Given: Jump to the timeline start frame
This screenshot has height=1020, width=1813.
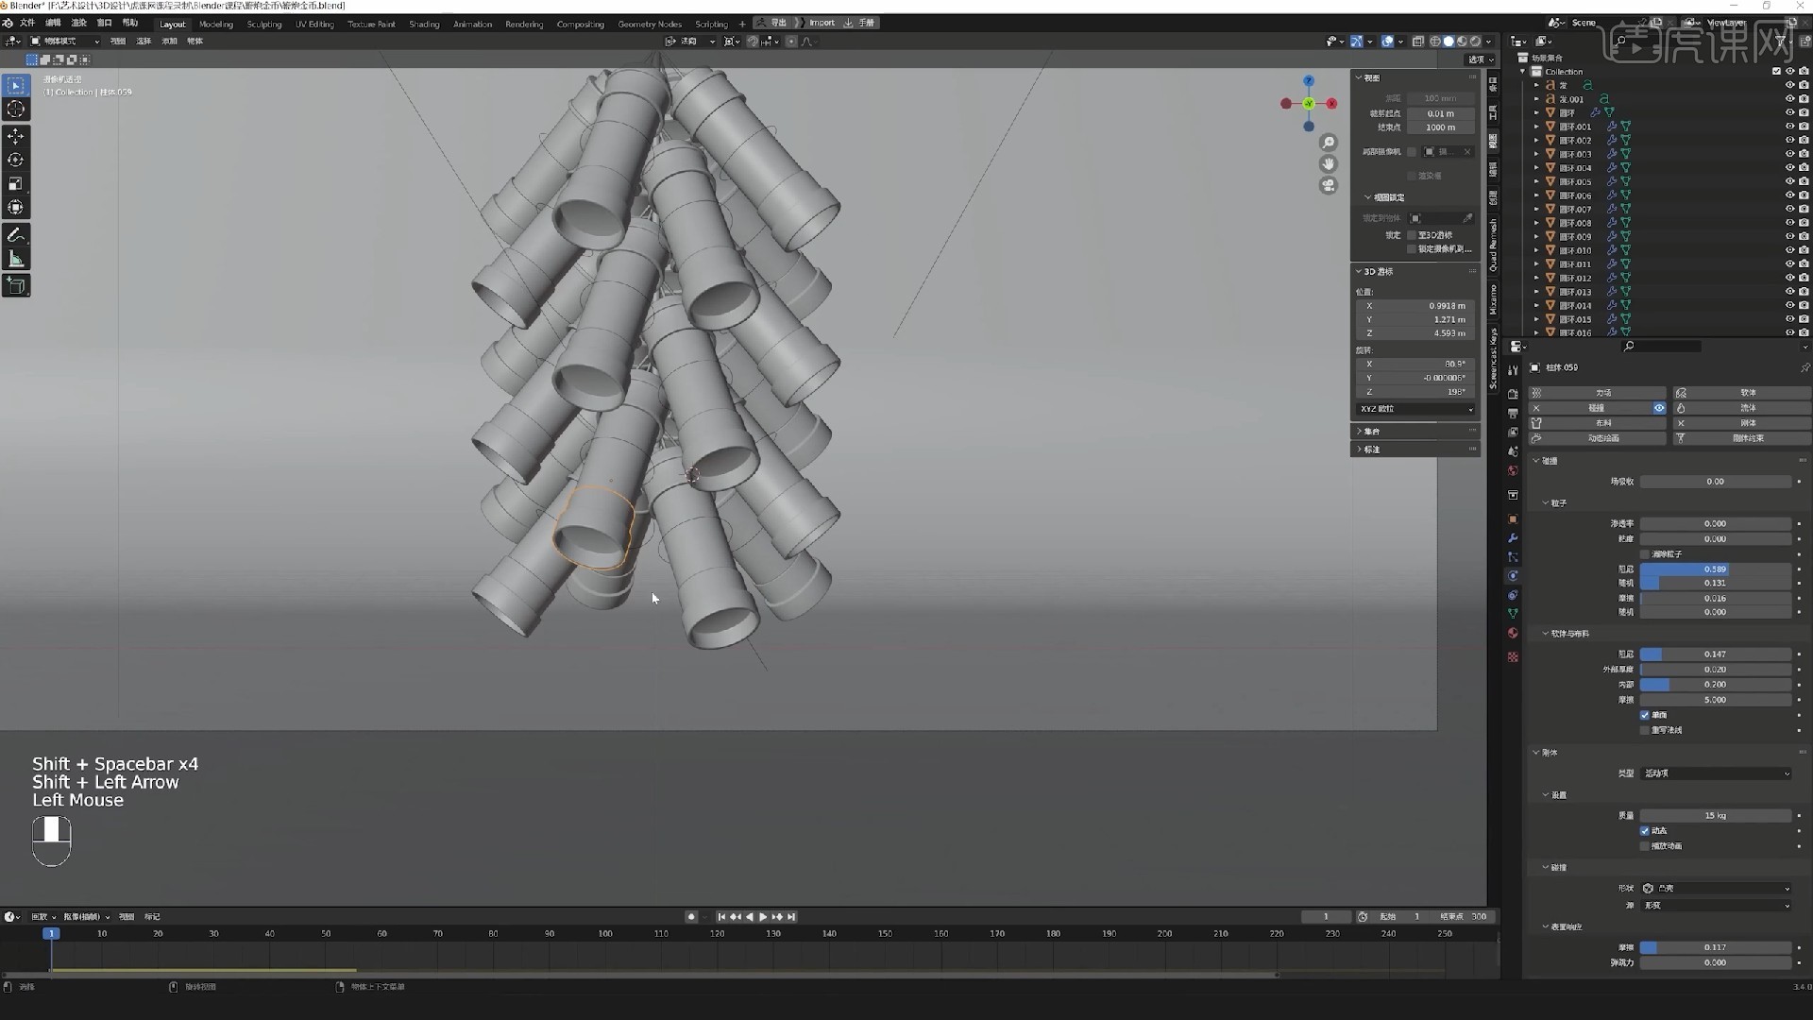Looking at the screenshot, I should [721, 917].
